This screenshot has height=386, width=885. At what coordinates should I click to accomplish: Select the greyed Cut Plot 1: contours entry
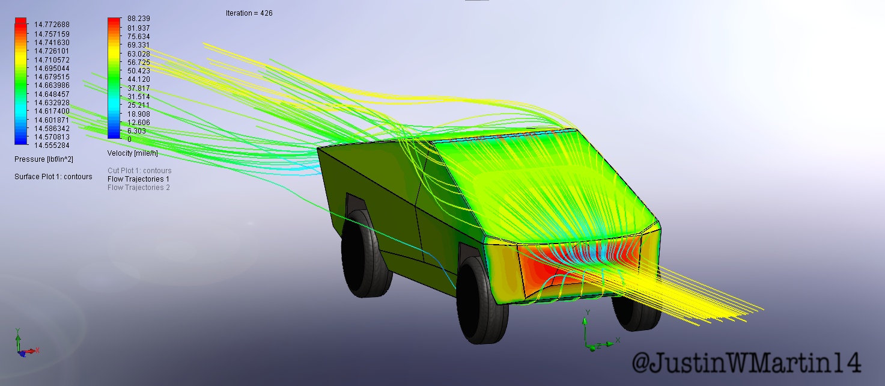pos(139,171)
